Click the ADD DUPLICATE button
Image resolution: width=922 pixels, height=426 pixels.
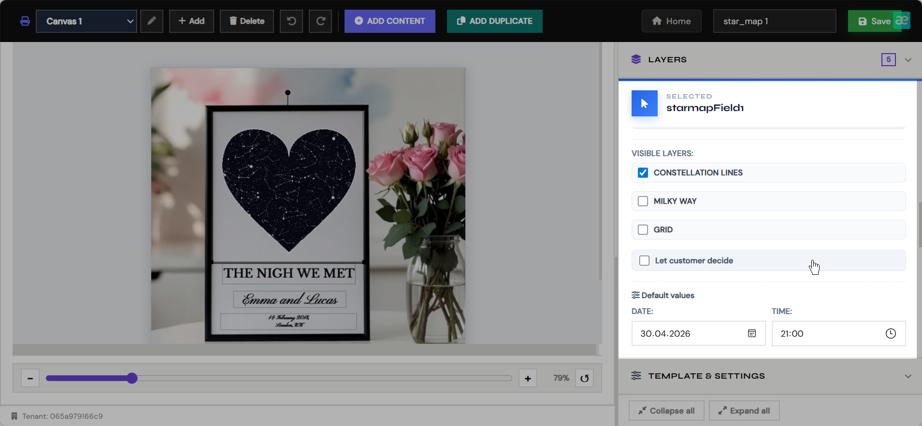(495, 21)
